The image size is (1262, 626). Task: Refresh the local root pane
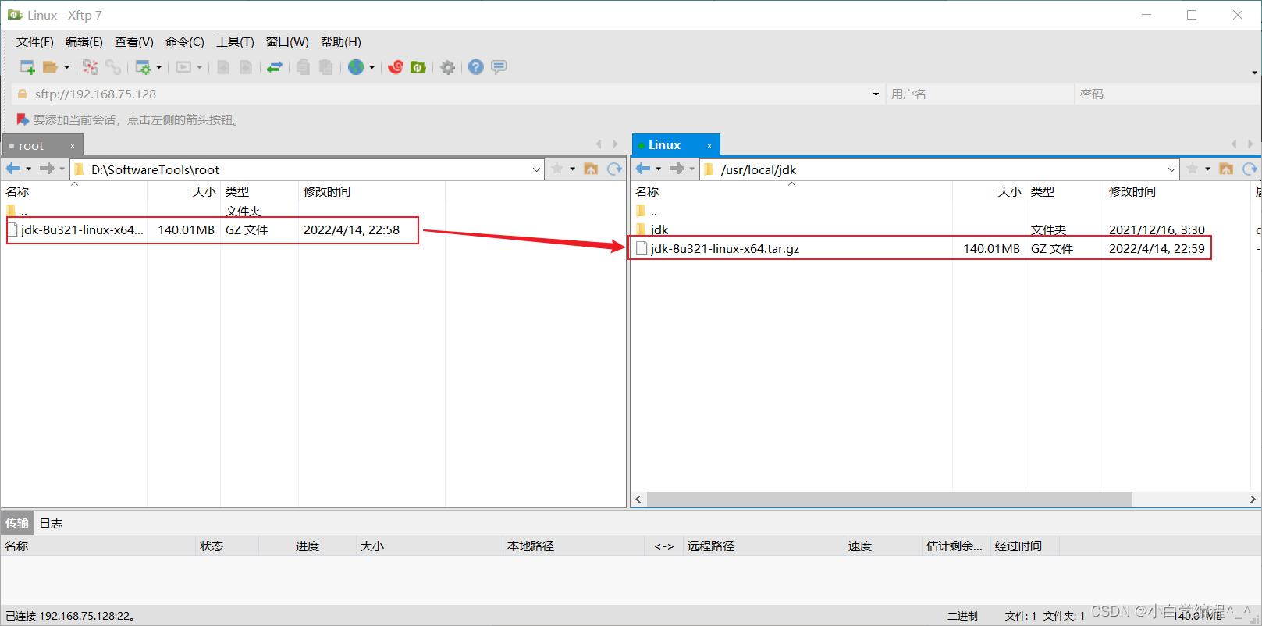(615, 169)
